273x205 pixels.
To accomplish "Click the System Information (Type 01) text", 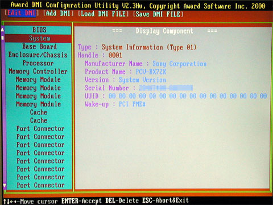I will 149,47.
